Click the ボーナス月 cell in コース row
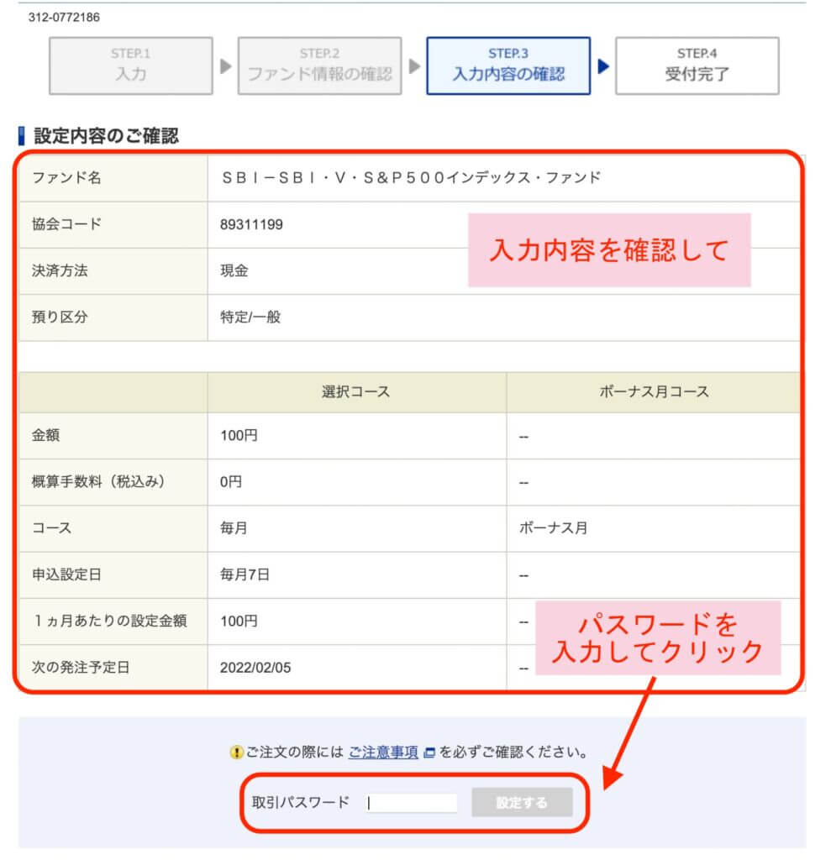This screenshot has width=831, height=860. [x=553, y=527]
